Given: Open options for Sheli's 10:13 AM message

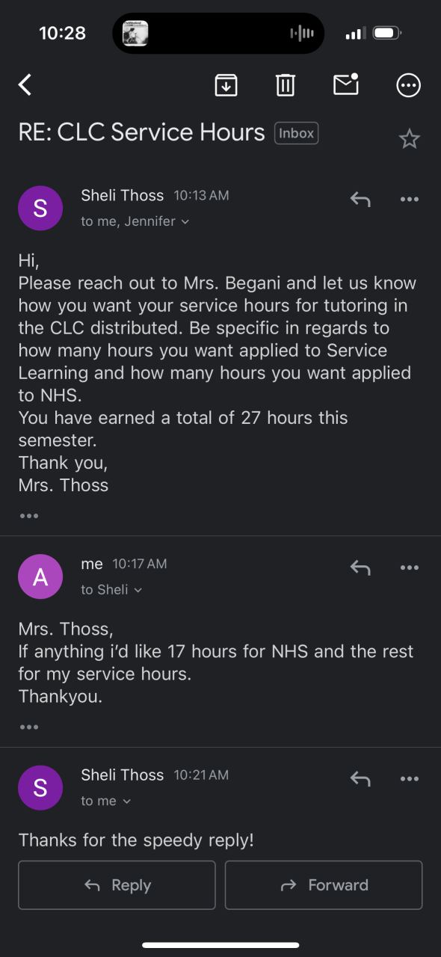Looking at the screenshot, I should click(x=410, y=199).
